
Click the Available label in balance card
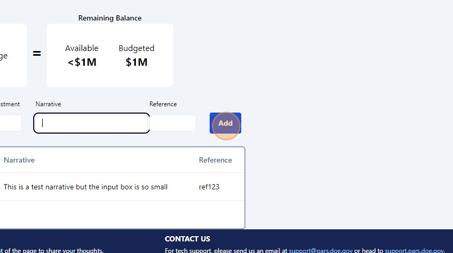pos(82,48)
